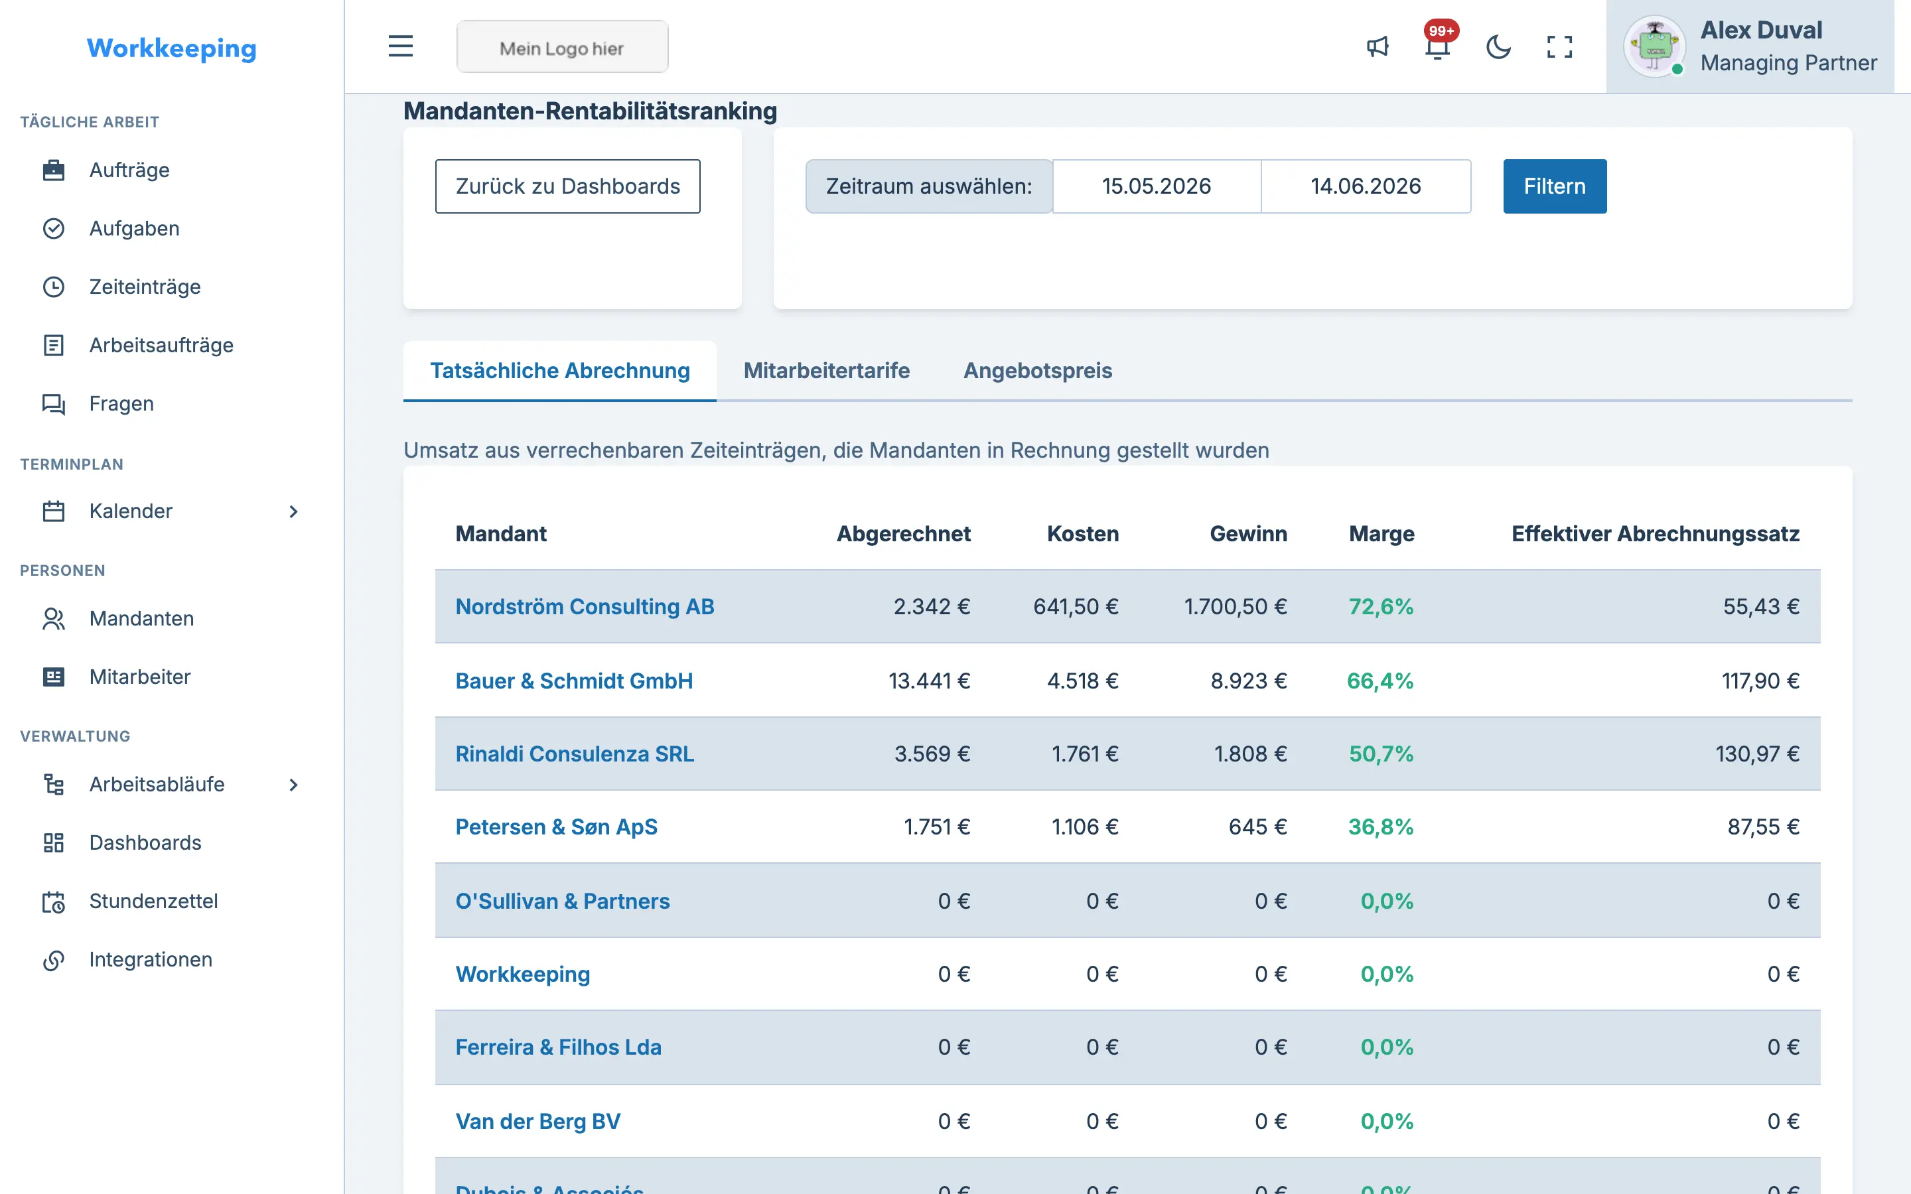Open Workkeeping client link in table

point(523,974)
